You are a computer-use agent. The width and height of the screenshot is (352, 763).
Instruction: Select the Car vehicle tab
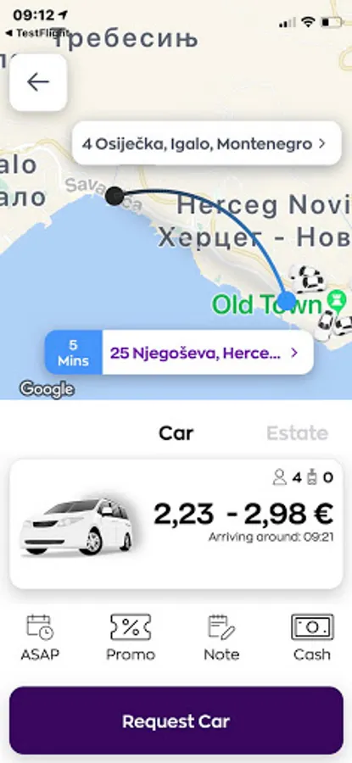pos(176,432)
